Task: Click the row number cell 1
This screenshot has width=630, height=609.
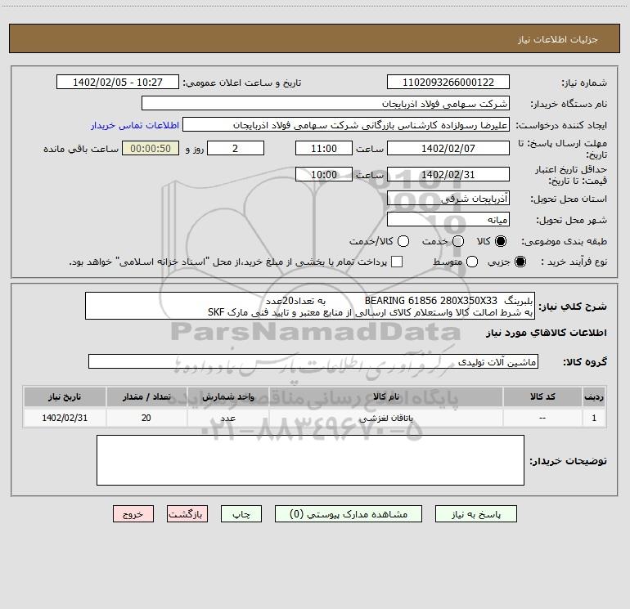Action: click(x=594, y=418)
